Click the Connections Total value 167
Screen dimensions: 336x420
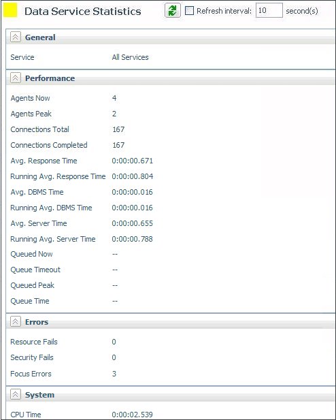point(118,129)
